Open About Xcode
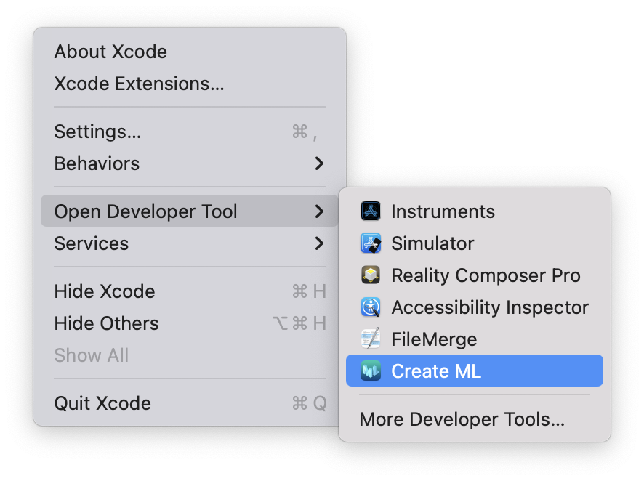 point(110,52)
